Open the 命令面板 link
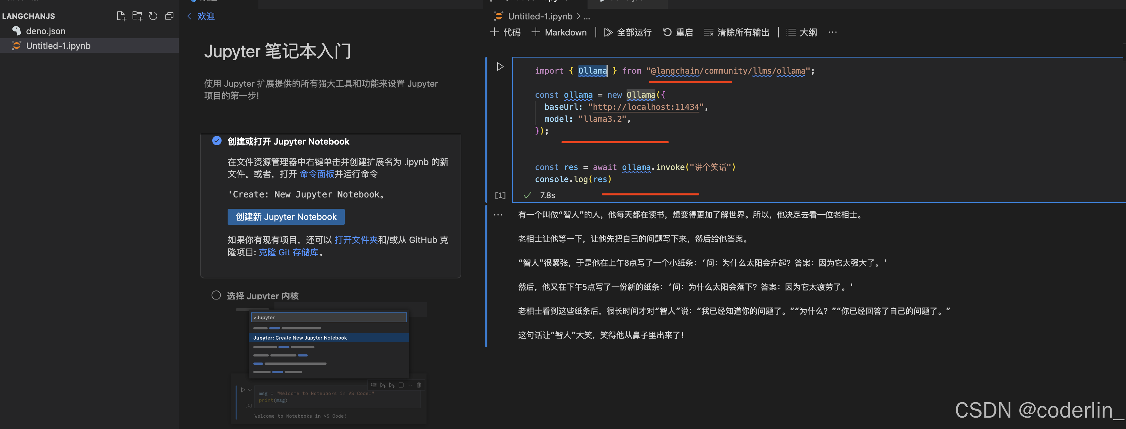Image resolution: width=1126 pixels, height=429 pixels. tap(317, 174)
